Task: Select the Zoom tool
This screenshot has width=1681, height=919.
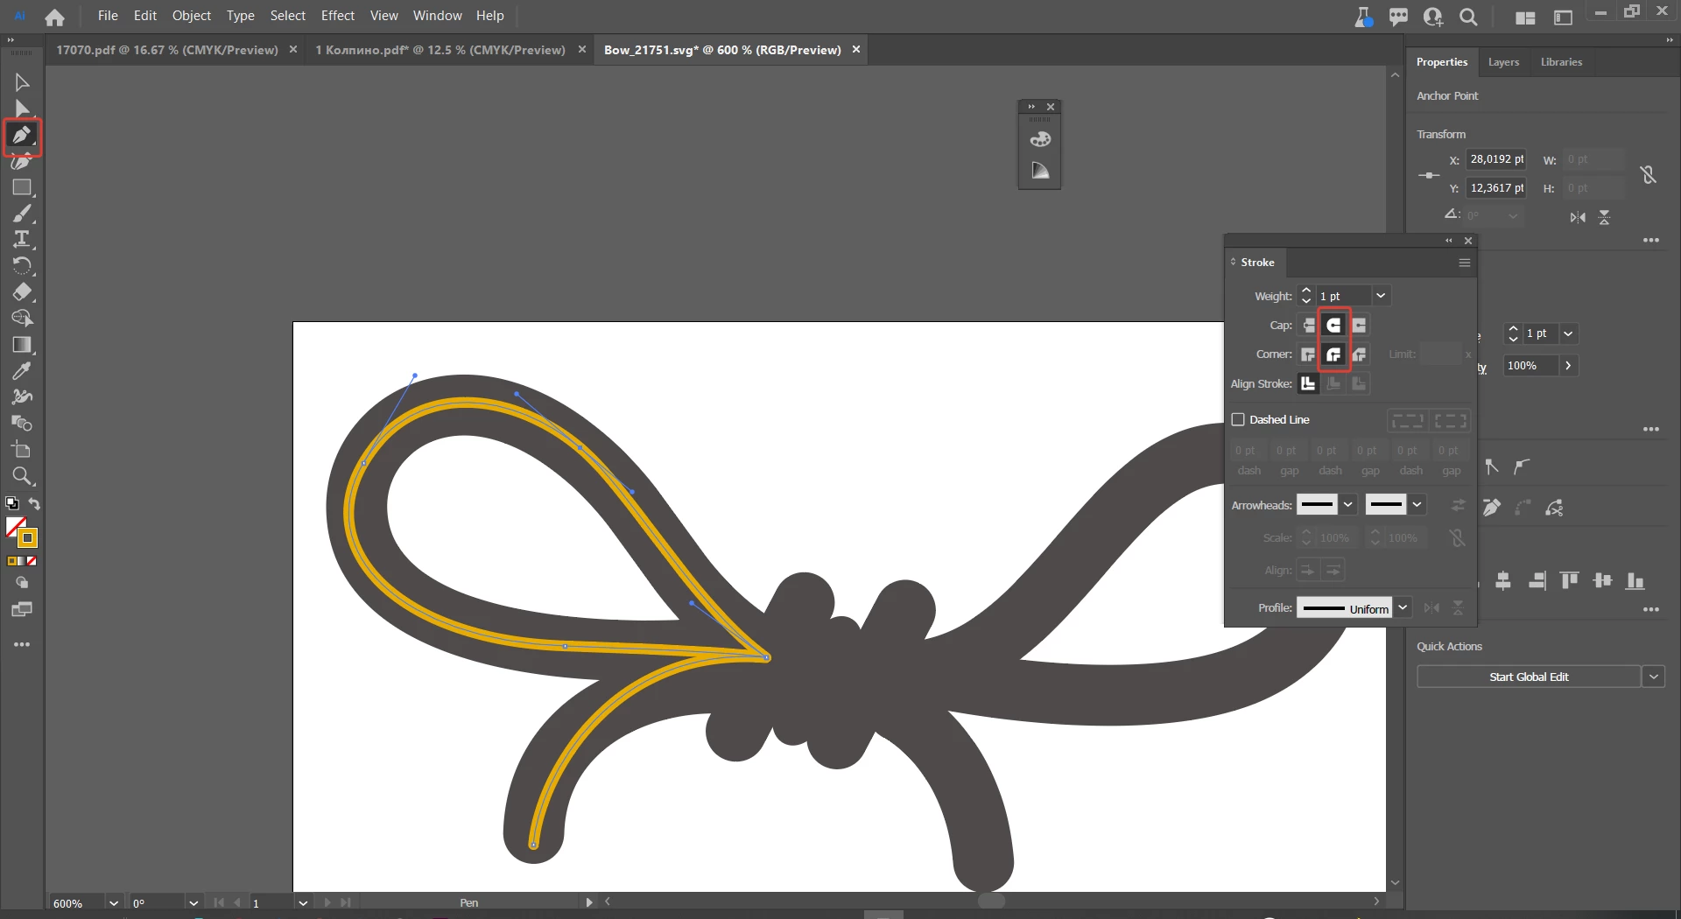Action: pyautogui.click(x=22, y=476)
